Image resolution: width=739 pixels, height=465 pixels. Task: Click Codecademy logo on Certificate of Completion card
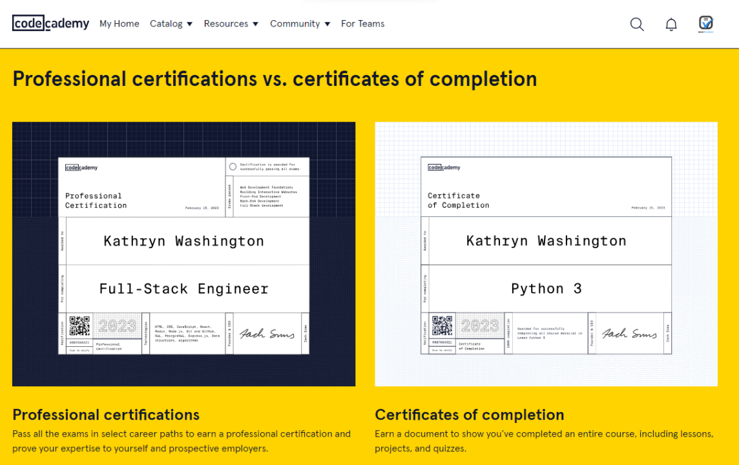444,167
